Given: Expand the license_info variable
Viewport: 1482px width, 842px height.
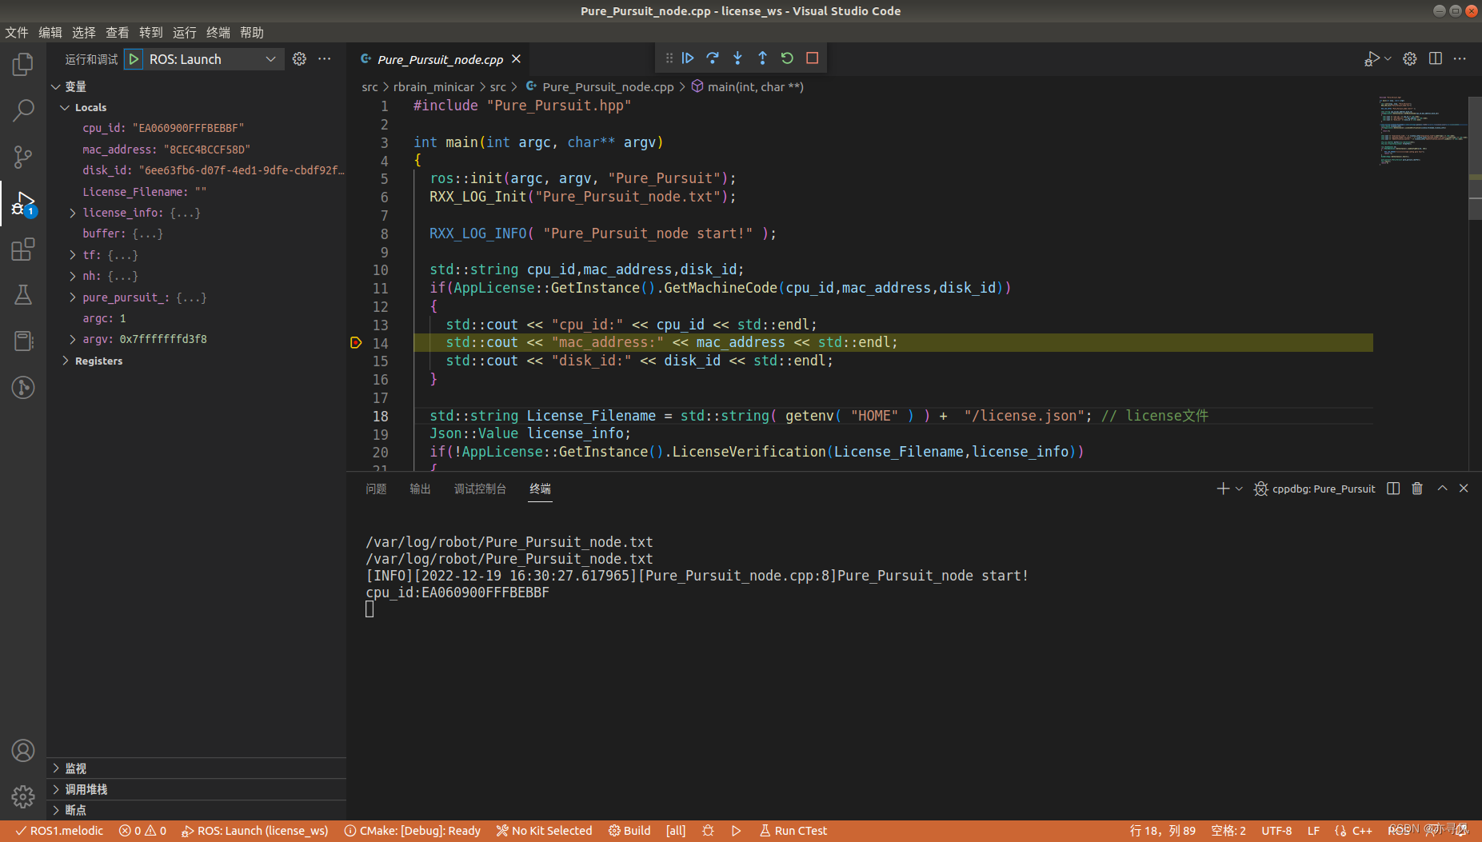Looking at the screenshot, I should [x=73, y=212].
